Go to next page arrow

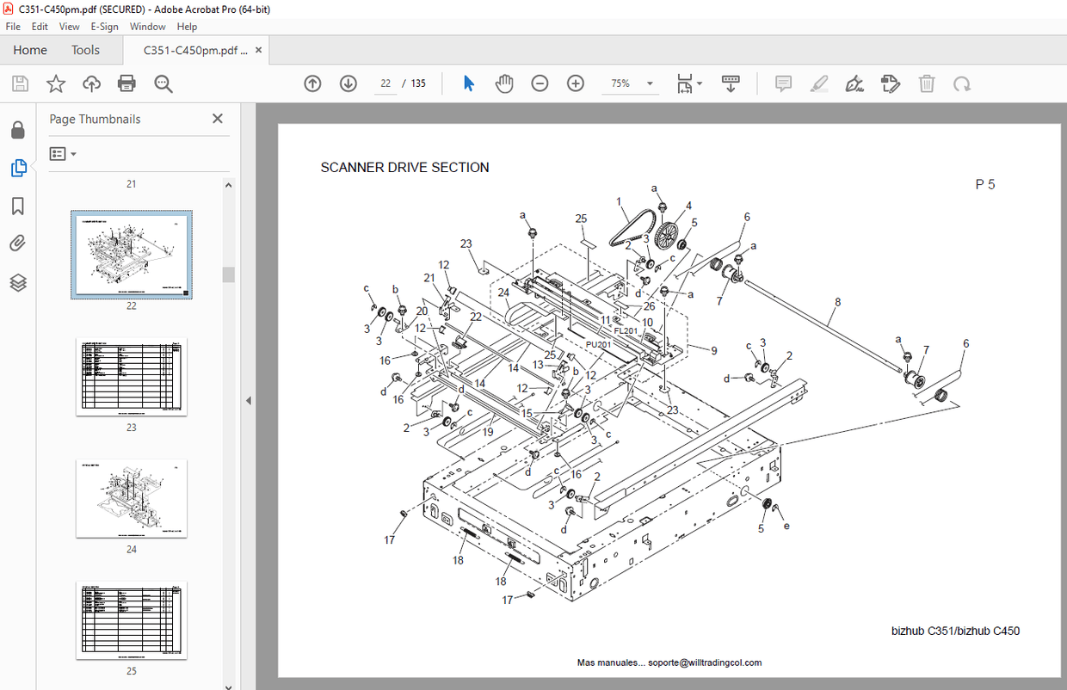(x=348, y=83)
